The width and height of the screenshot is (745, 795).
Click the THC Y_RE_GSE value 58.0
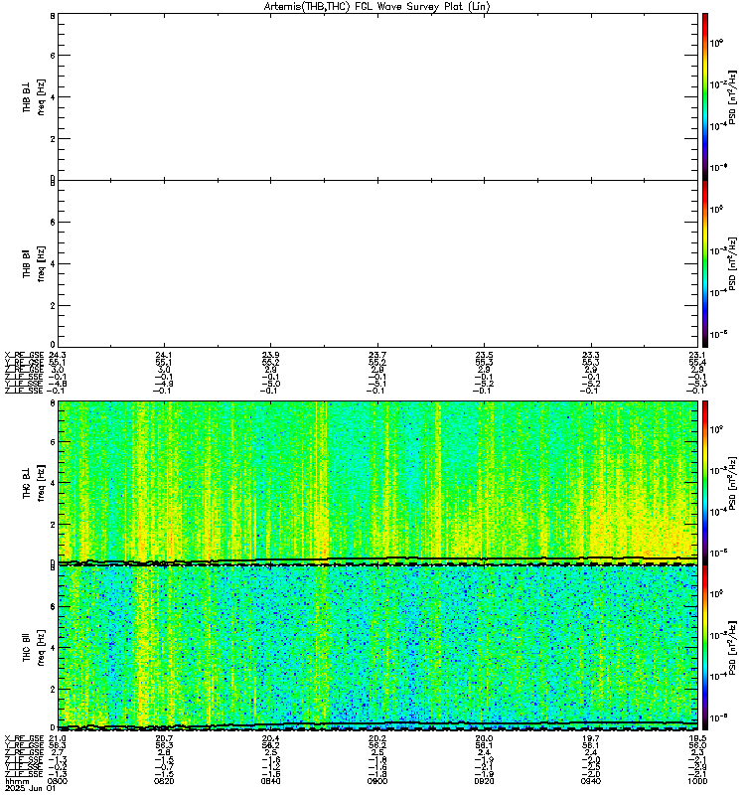coord(697,746)
